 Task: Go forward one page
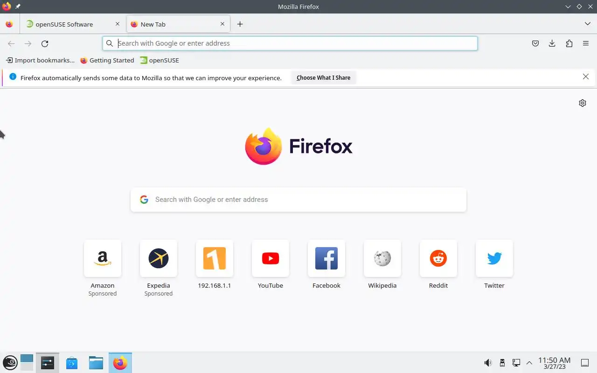pos(28,43)
